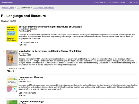This screenshot has height=104, width=139.
Task: Click 'Published: 1999' text
Action: (25, 55)
